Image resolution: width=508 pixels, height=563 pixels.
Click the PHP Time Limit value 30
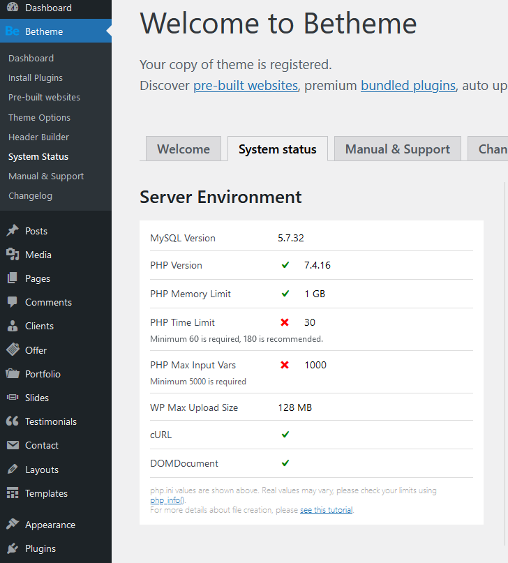click(x=310, y=322)
